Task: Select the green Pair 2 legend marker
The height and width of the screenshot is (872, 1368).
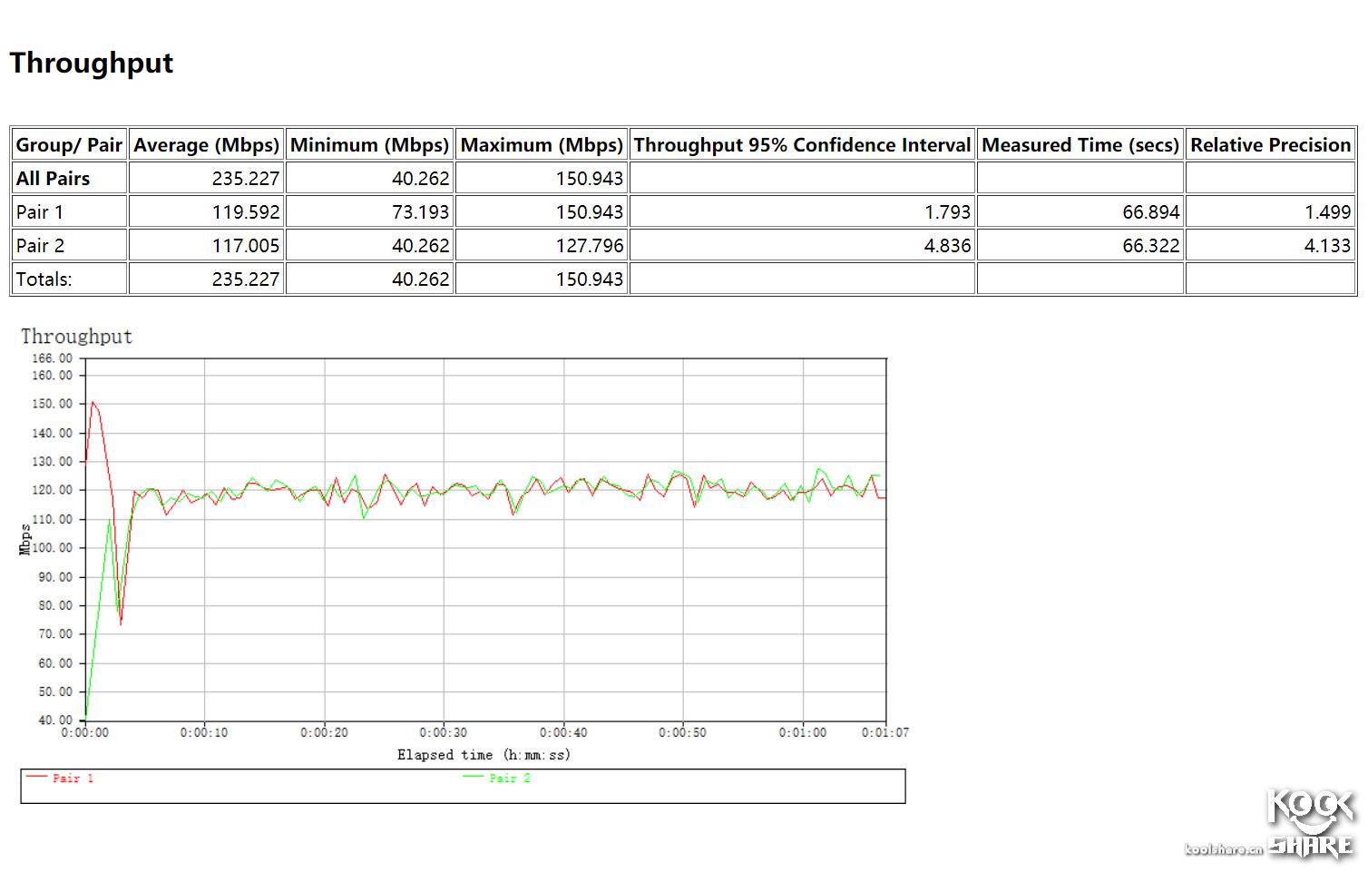Action: tap(474, 778)
